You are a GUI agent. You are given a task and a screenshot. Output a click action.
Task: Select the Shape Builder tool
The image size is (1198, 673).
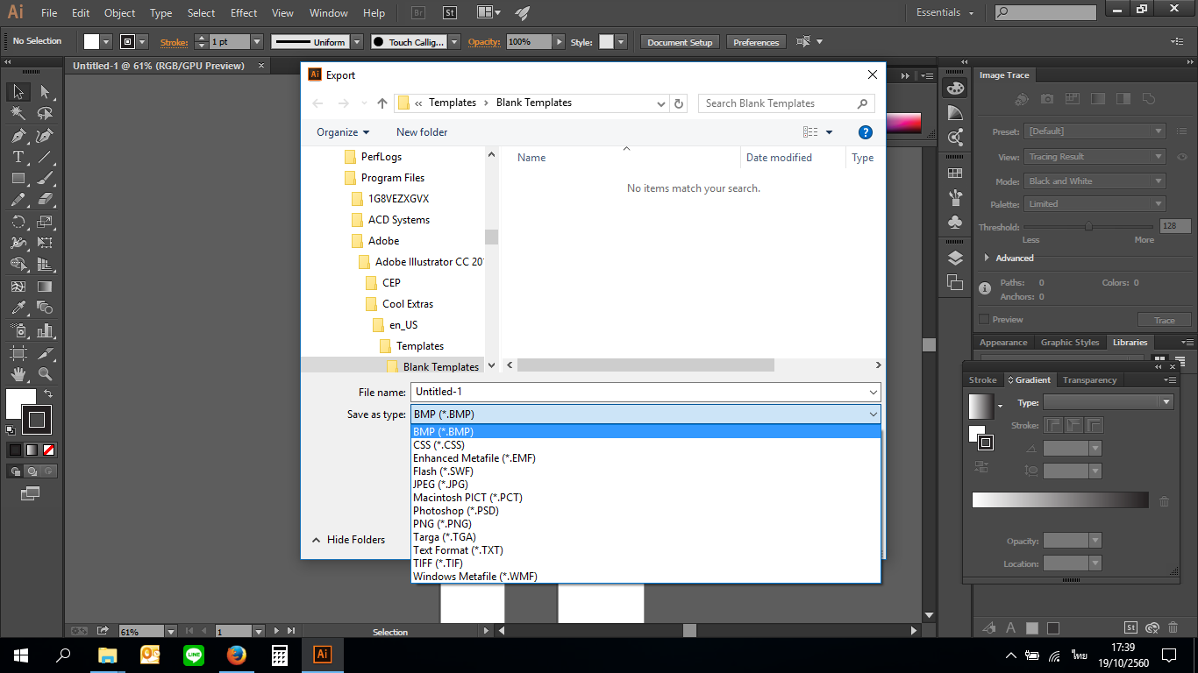[x=18, y=265]
